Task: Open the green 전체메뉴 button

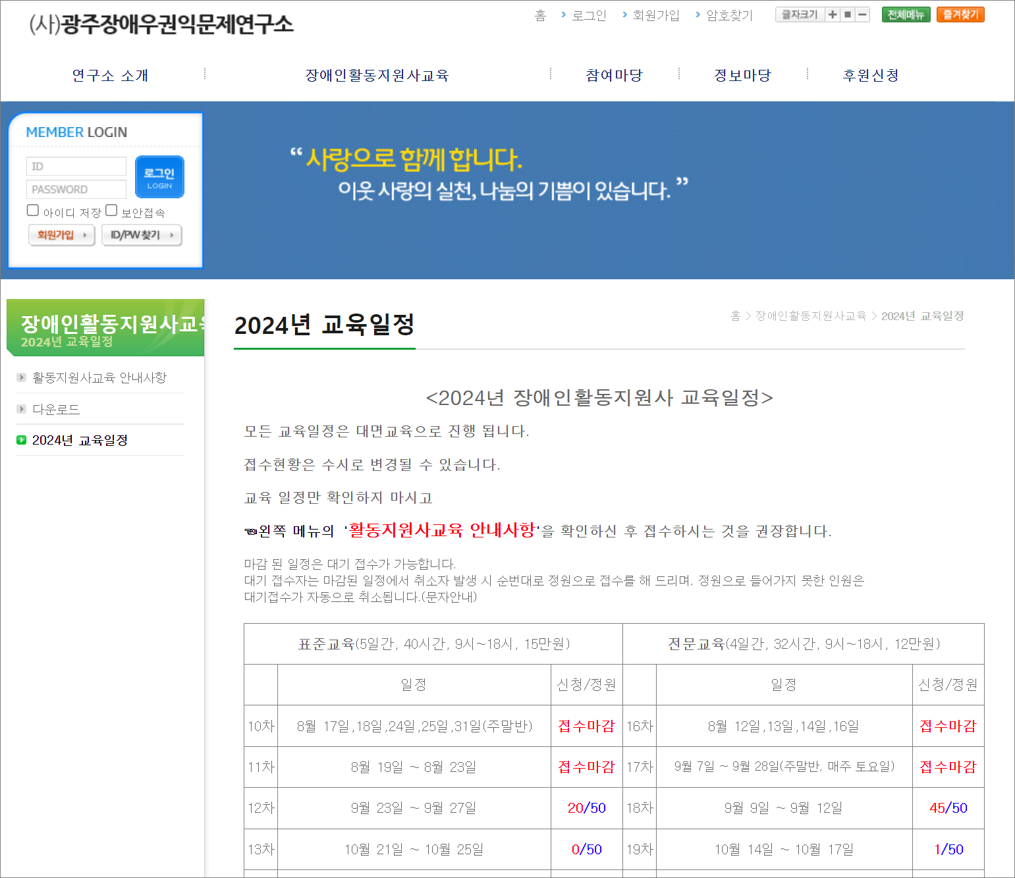Action: click(906, 14)
